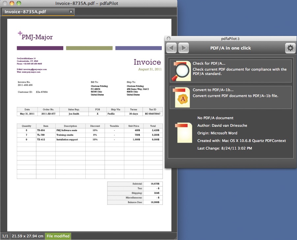Viewport: 297px width, 240px height.
Task: Start Convert to PDF/A-1b...
Action: click(230, 97)
